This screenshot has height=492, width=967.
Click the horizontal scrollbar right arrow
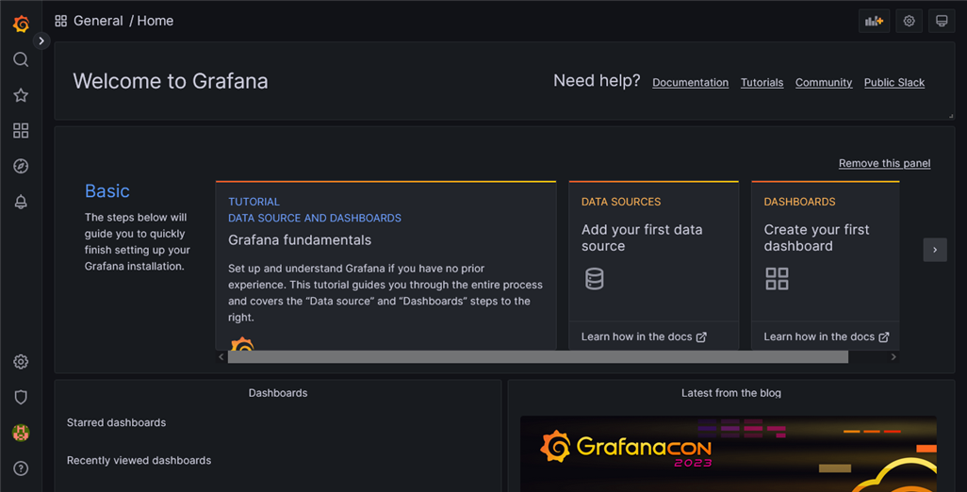pyautogui.click(x=893, y=357)
